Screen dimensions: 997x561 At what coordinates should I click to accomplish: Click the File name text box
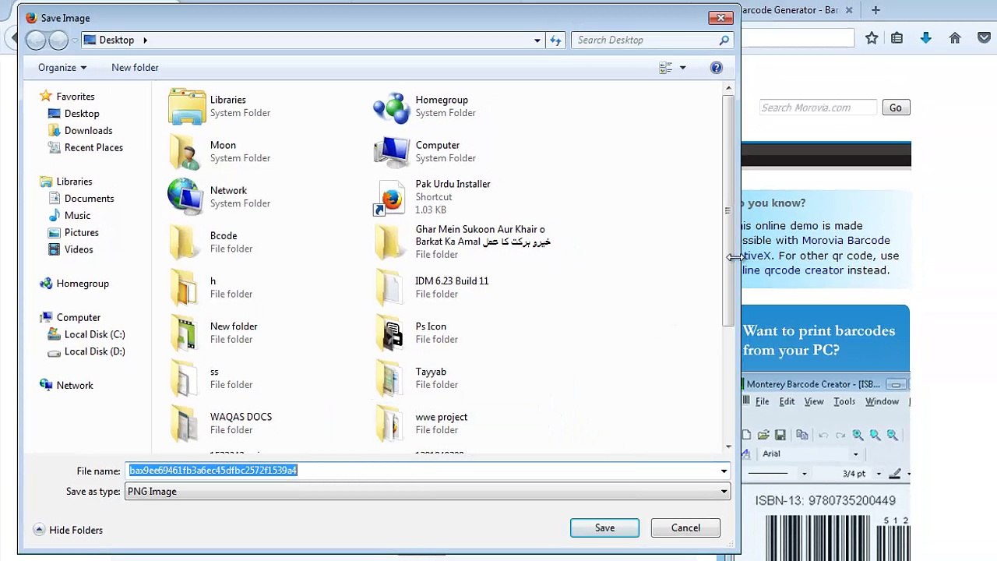422,471
